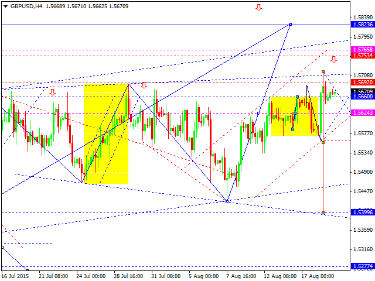Select the green square marker at 1.53996 low
The height and width of the screenshot is (281, 375).
323,213
